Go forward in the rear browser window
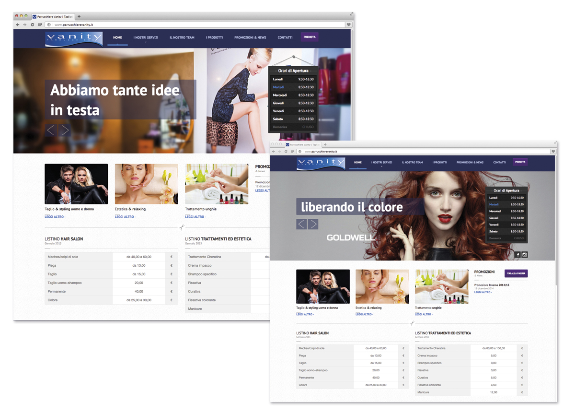Viewport: 575px width, 414px height. [x=25, y=24]
